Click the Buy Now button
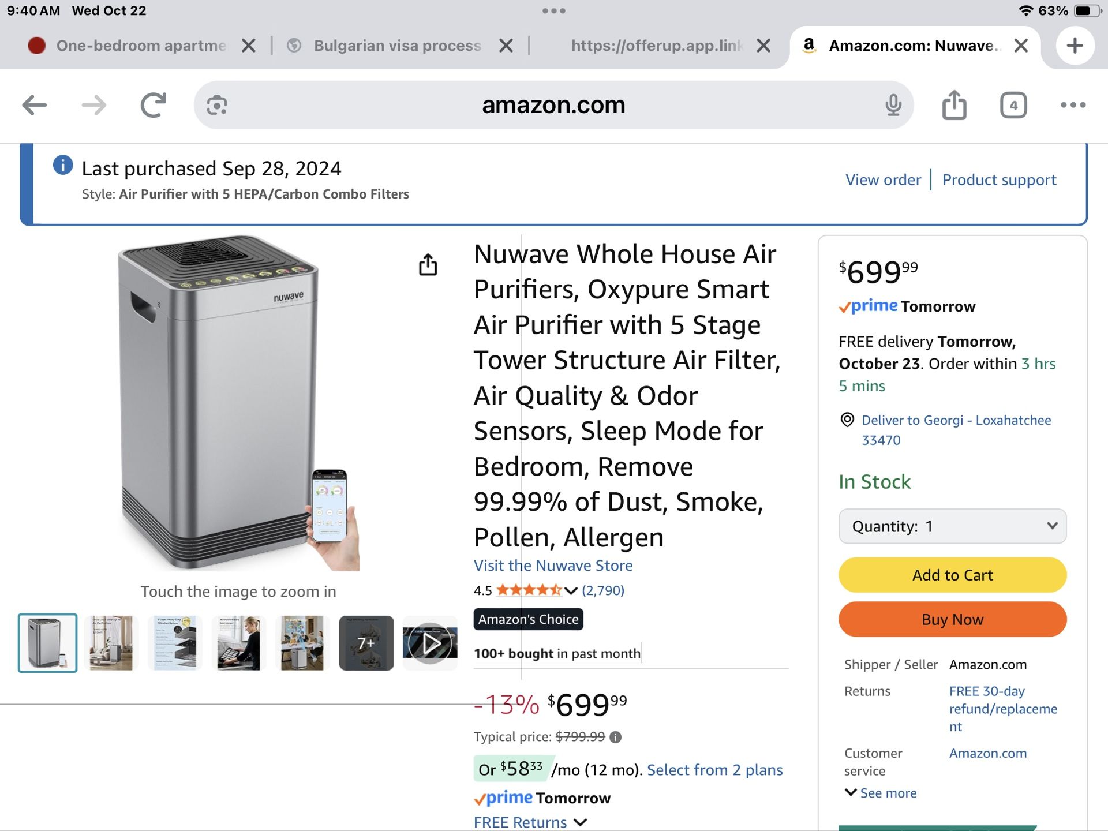 click(x=952, y=619)
